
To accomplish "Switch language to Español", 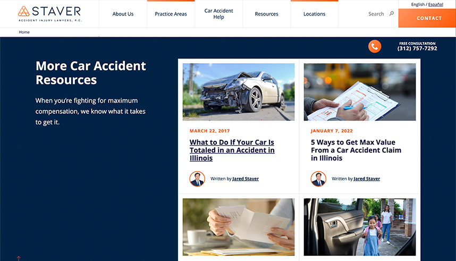I will [x=435, y=4].
